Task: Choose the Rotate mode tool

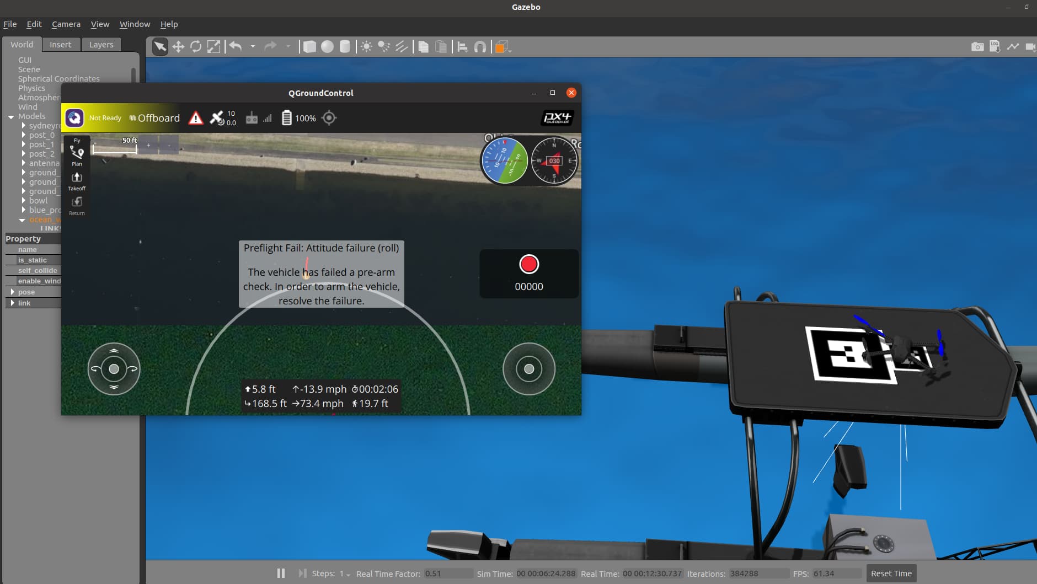Action: point(196,47)
